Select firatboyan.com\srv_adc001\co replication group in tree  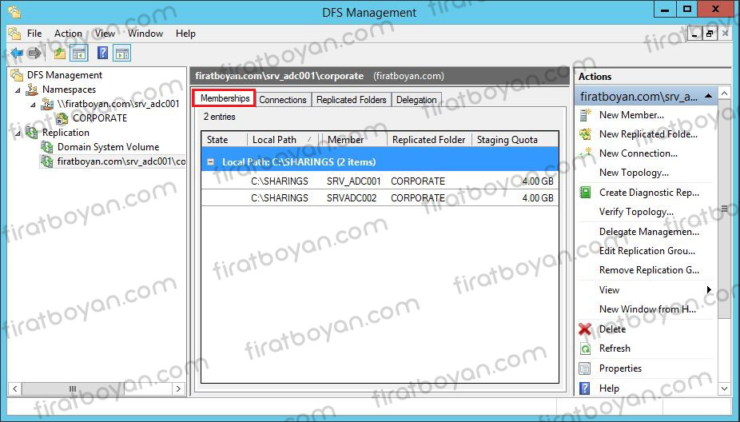[x=121, y=161]
